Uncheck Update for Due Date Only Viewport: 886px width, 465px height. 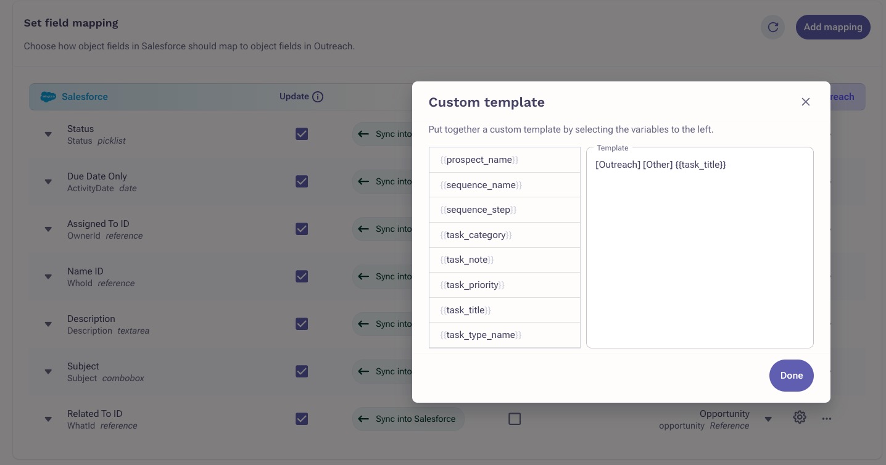(302, 181)
